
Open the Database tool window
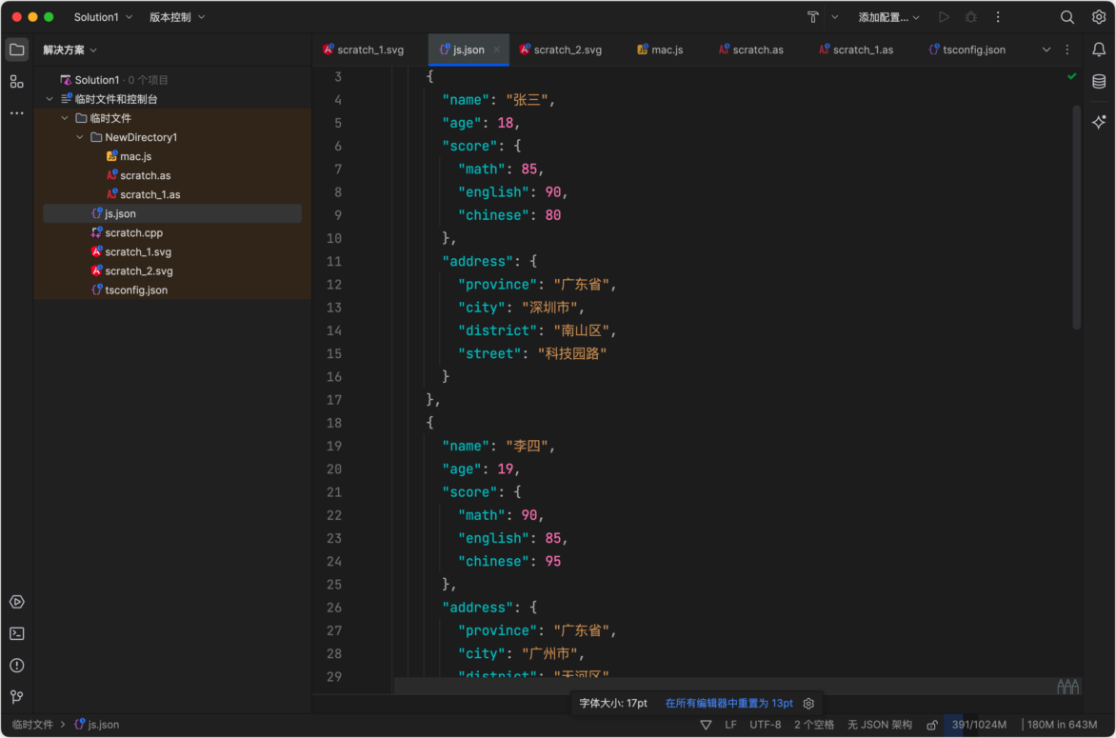(1099, 82)
